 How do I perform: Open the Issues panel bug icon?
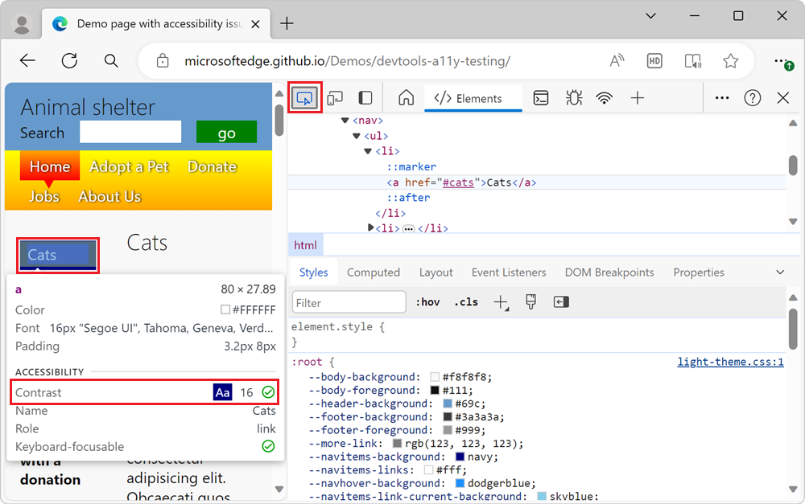tap(573, 96)
